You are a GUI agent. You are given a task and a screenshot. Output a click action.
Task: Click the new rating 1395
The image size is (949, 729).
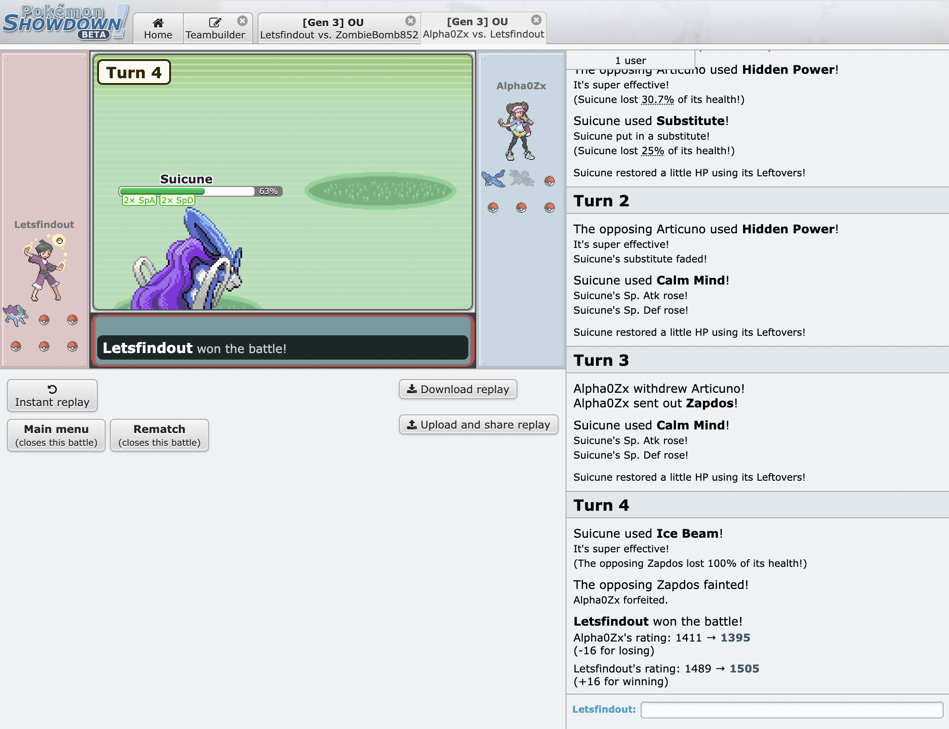pyautogui.click(x=735, y=638)
